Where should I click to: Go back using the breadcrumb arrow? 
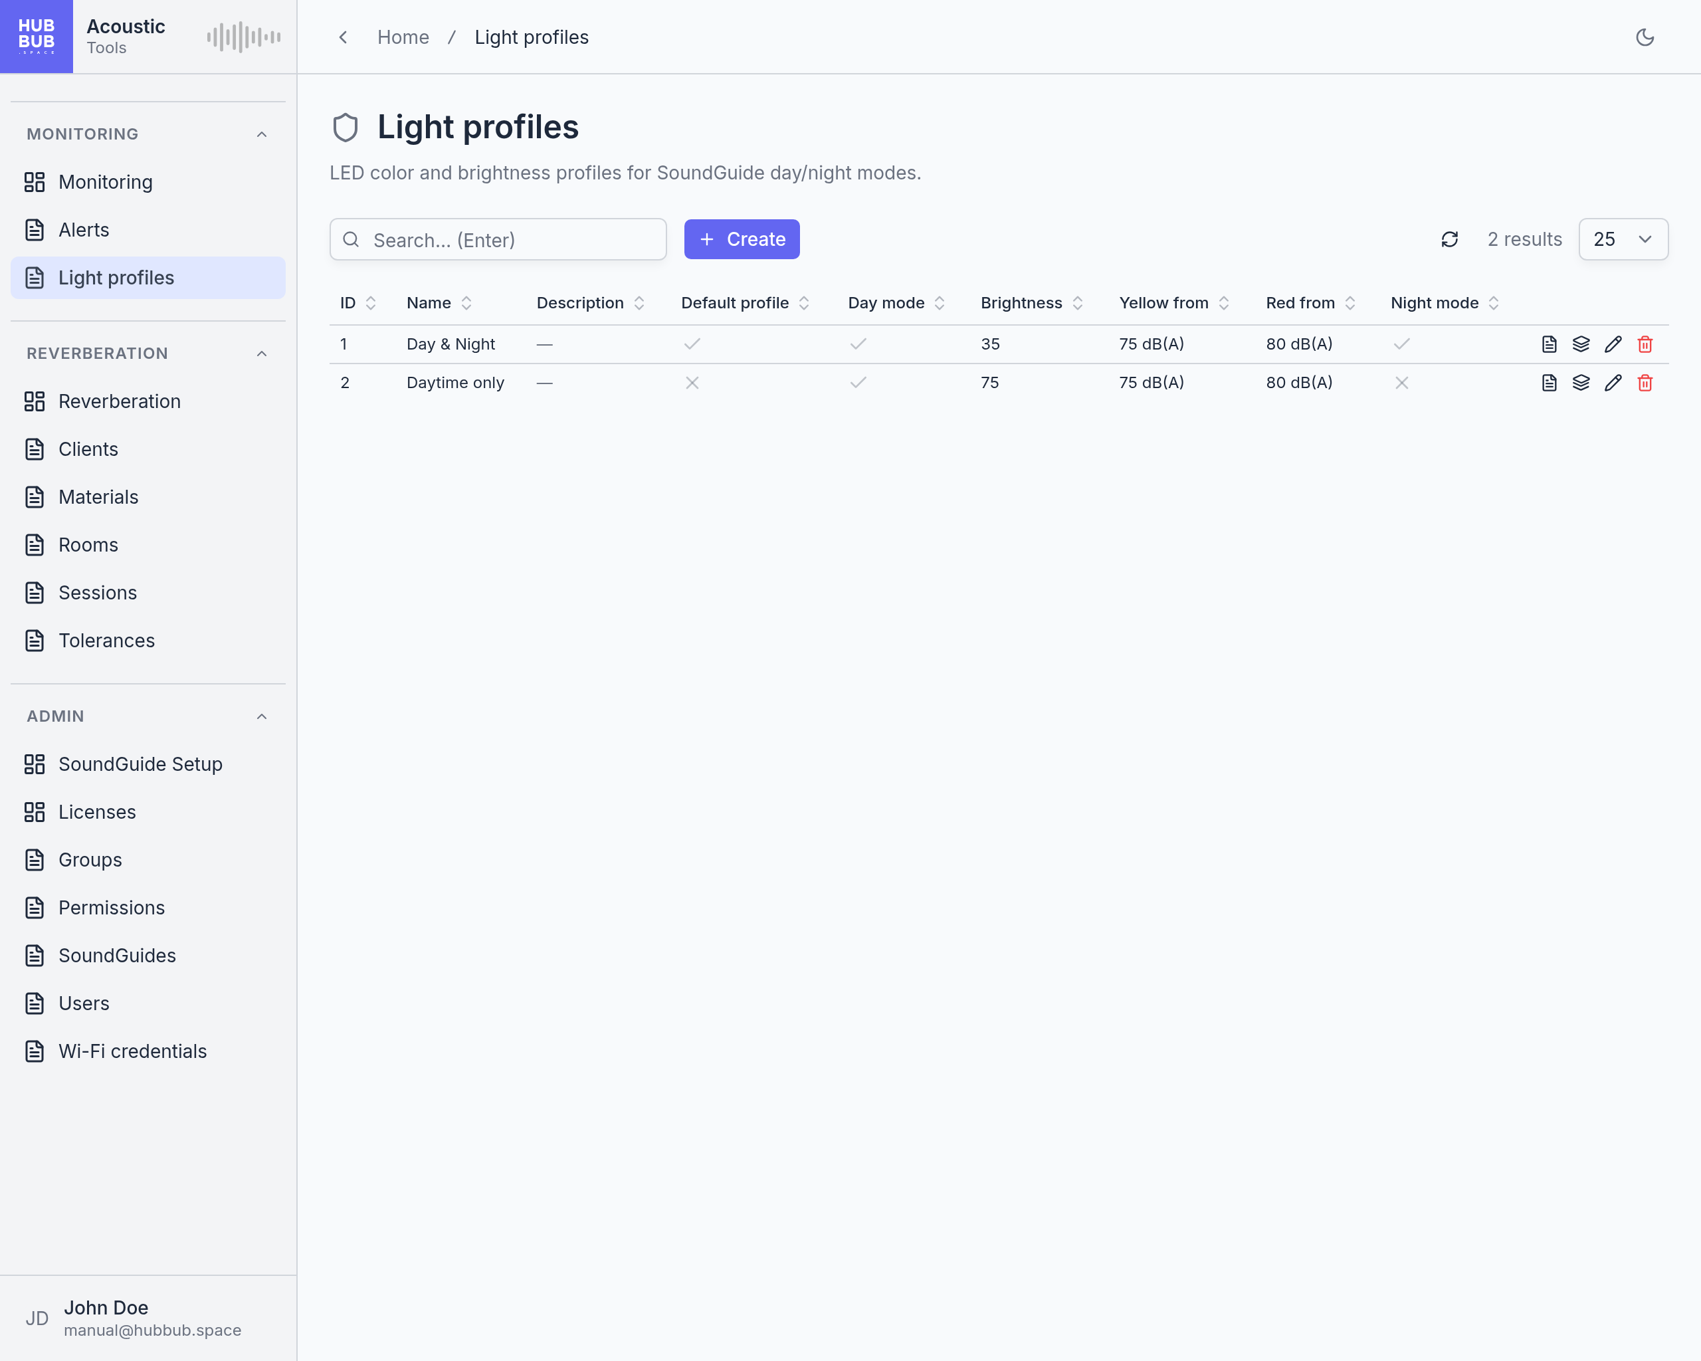click(344, 37)
